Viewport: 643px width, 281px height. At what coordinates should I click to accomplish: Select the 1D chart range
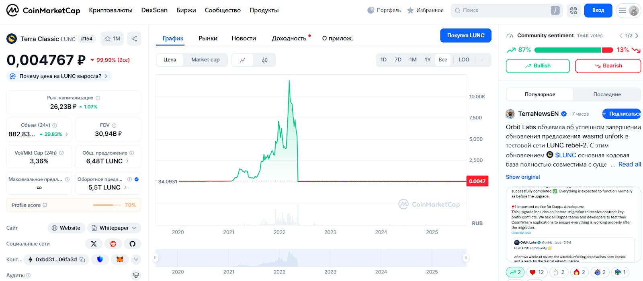383,60
